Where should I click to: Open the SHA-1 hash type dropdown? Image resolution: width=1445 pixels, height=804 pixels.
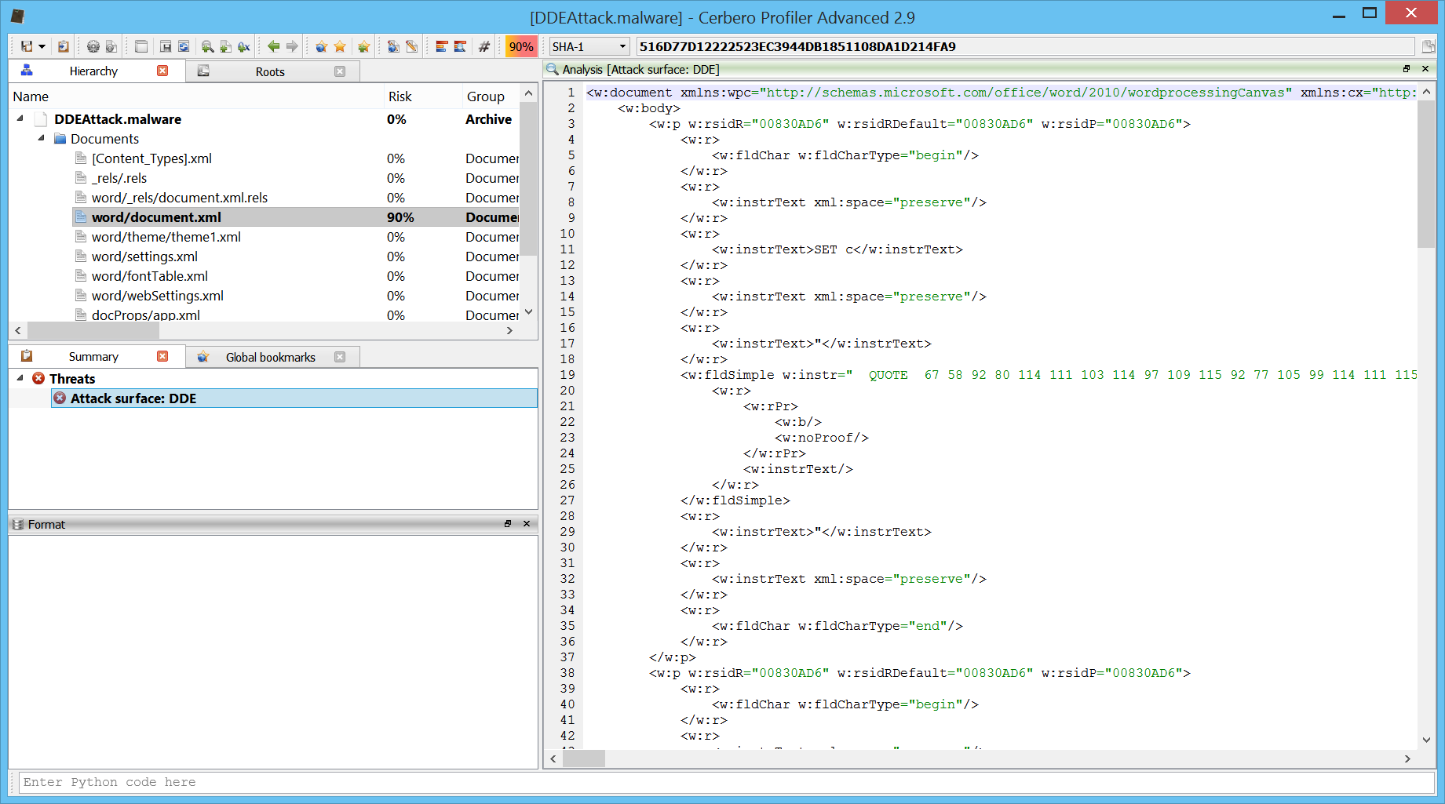(x=589, y=47)
